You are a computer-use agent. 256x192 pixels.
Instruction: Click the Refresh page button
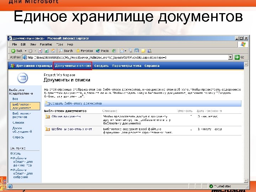[47, 51]
